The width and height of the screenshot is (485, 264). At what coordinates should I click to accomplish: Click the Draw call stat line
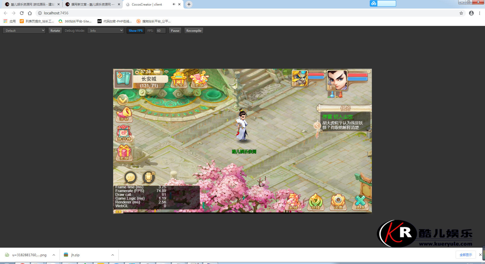(x=140, y=194)
